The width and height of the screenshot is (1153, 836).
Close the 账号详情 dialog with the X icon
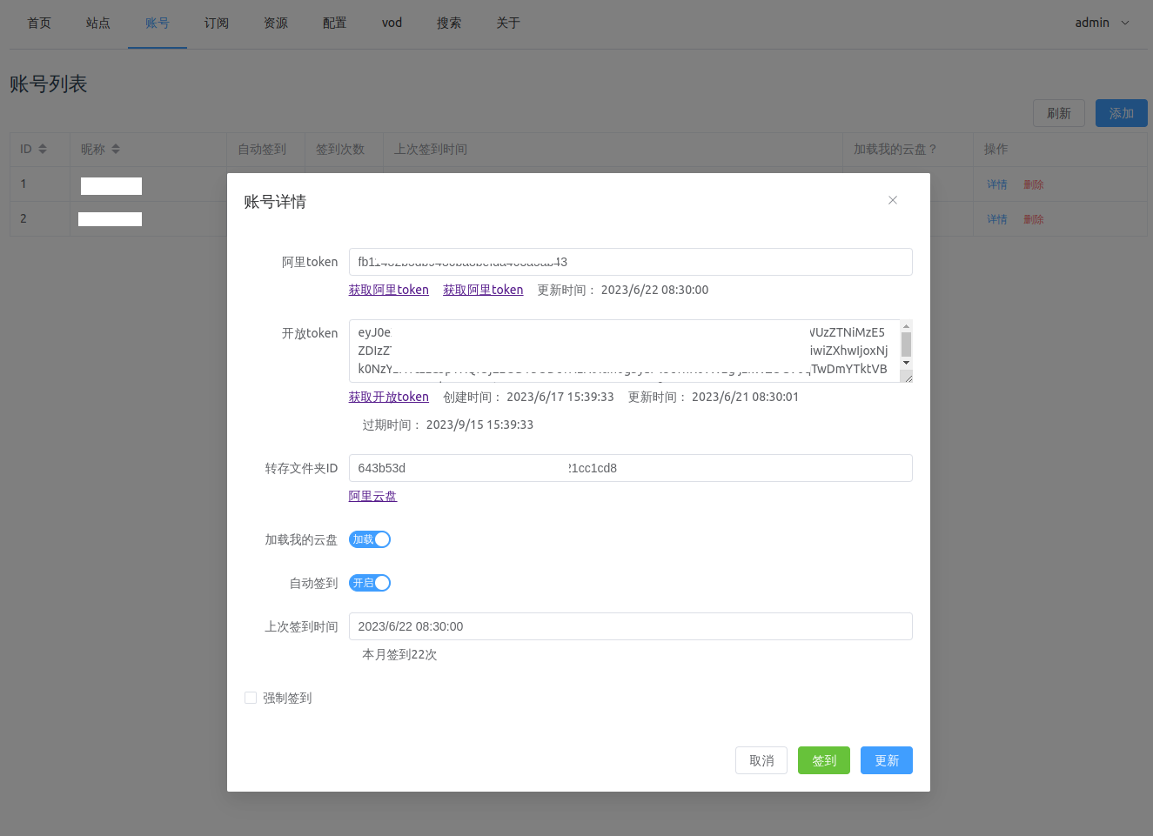coord(892,200)
